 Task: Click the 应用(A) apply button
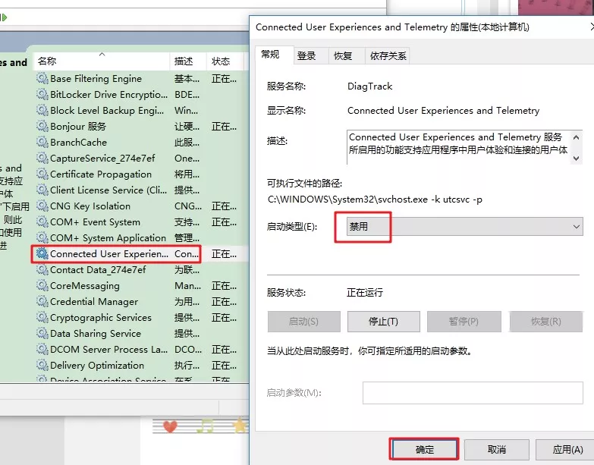[x=562, y=449]
